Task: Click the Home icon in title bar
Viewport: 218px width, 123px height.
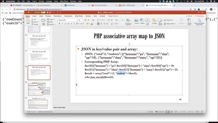Action: tap(47, 12)
